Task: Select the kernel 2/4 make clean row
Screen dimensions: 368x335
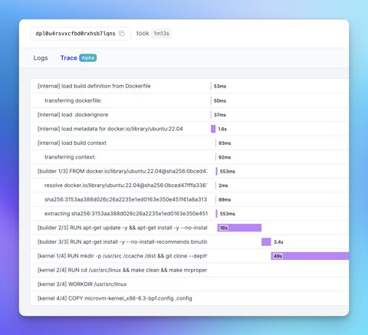Action: [190, 270]
